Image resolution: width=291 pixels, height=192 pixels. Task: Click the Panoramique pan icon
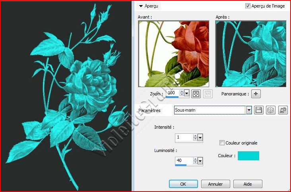click(256, 94)
